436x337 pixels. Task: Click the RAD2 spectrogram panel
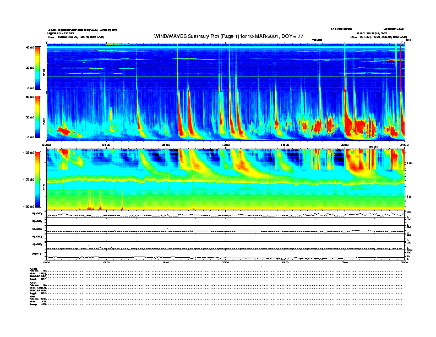pos(226,67)
